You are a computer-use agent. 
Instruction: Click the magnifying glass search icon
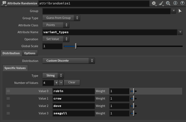(x=168, y=3)
